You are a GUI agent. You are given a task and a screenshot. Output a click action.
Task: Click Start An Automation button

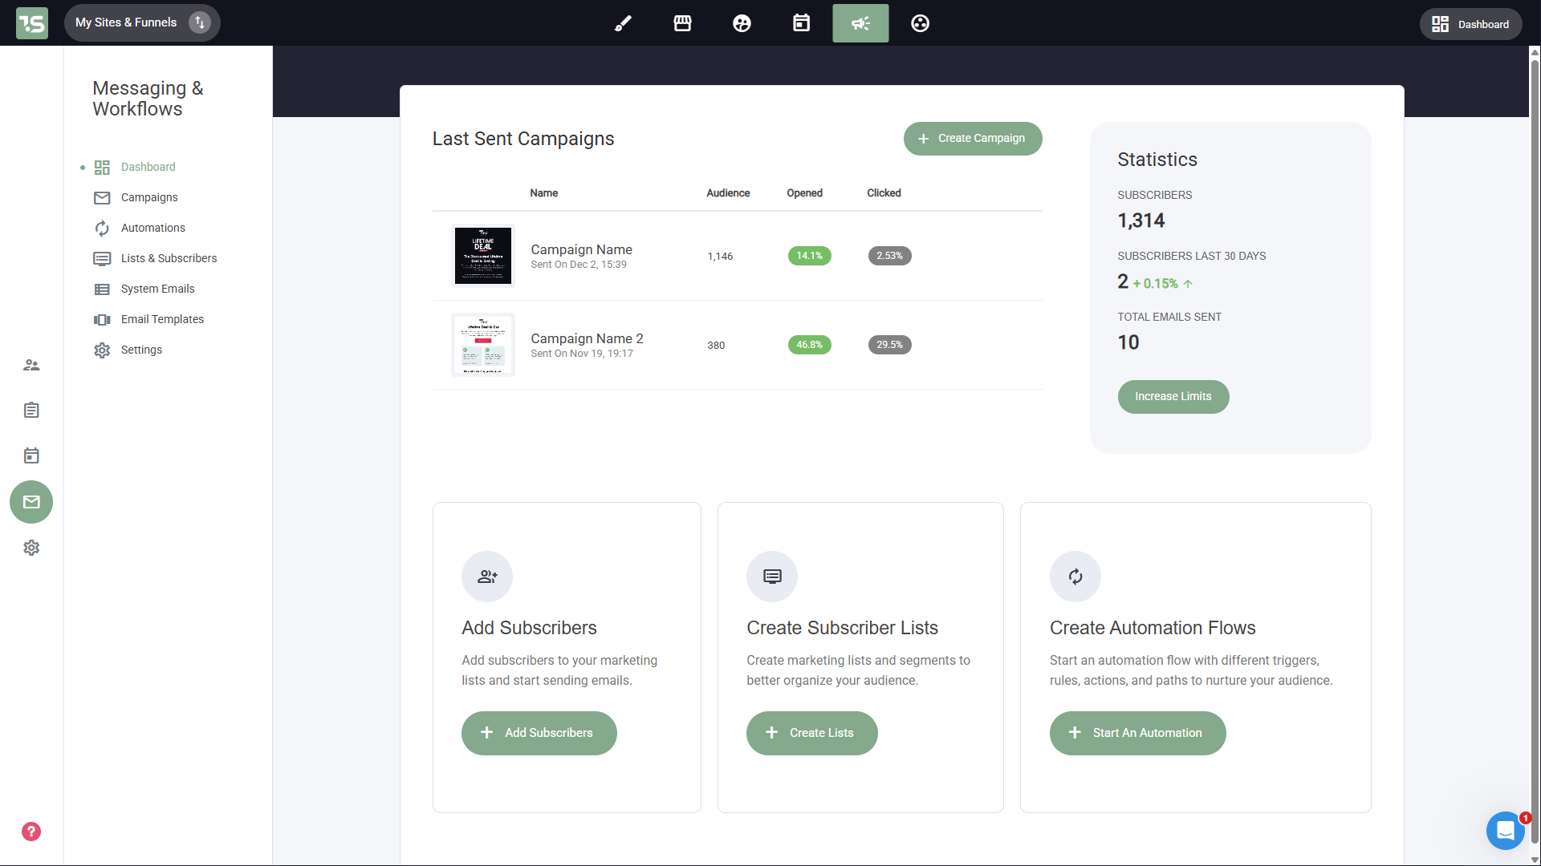(1137, 733)
